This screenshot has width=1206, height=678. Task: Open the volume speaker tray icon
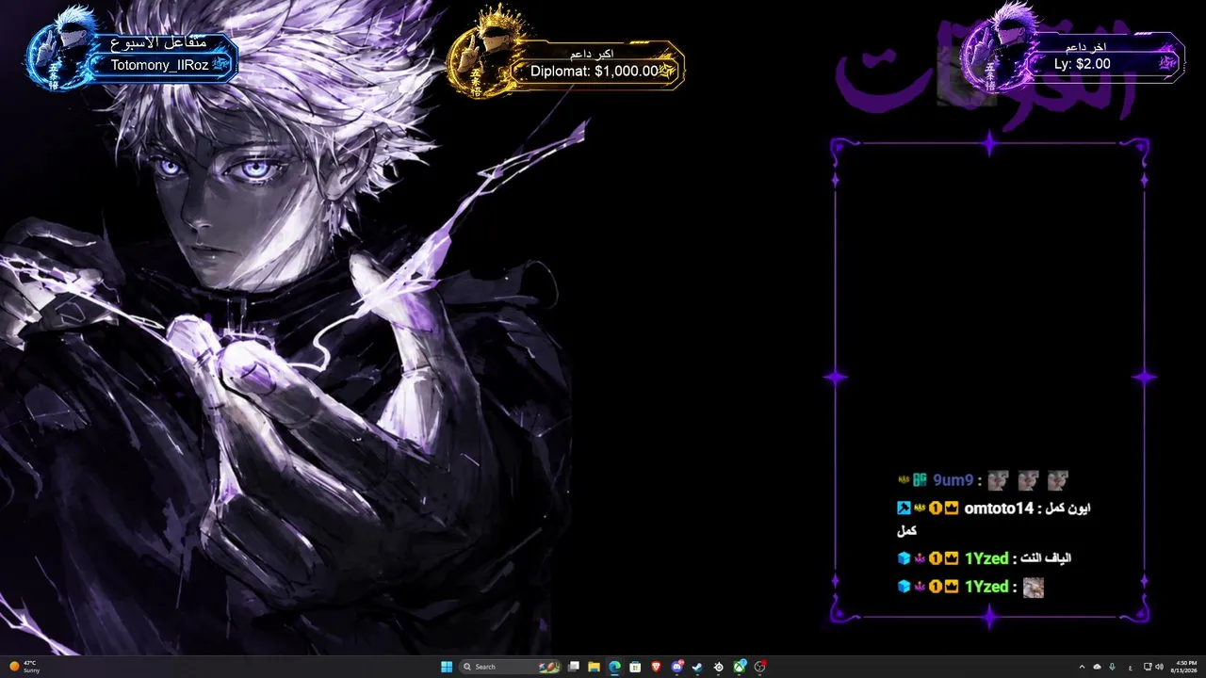(1159, 667)
